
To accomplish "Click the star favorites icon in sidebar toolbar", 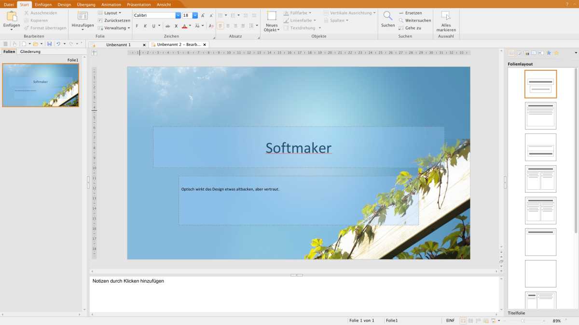I will (556, 52).
